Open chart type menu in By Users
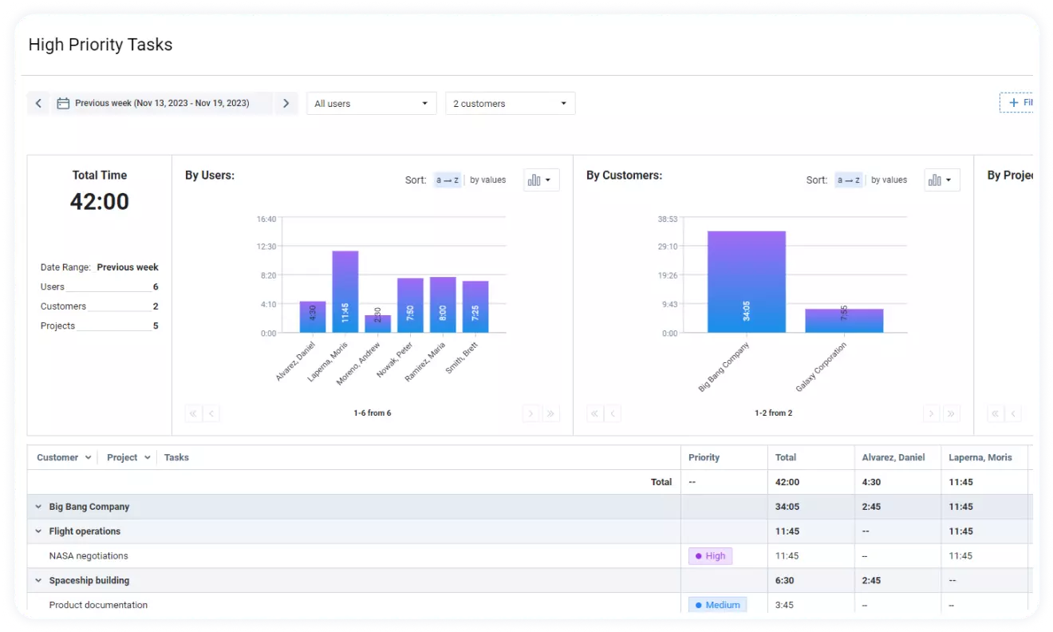 pyautogui.click(x=542, y=180)
